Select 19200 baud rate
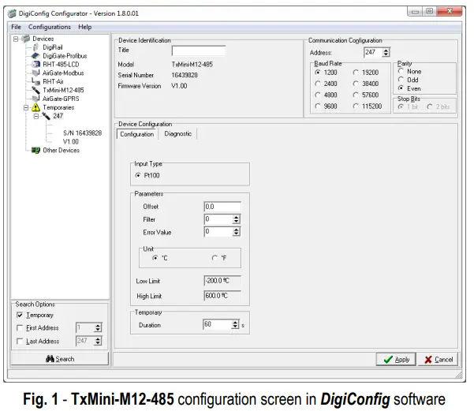Viewport: 474px width, 411px height. pos(356,73)
